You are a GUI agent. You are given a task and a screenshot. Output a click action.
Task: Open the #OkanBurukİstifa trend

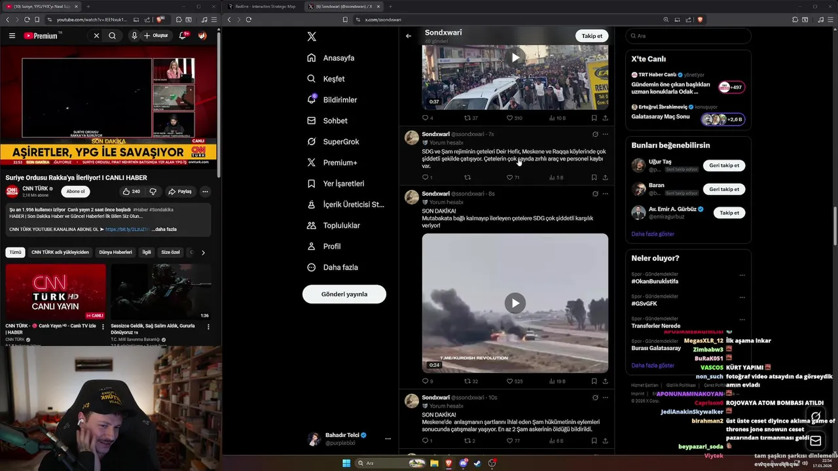pyautogui.click(x=655, y=281)
